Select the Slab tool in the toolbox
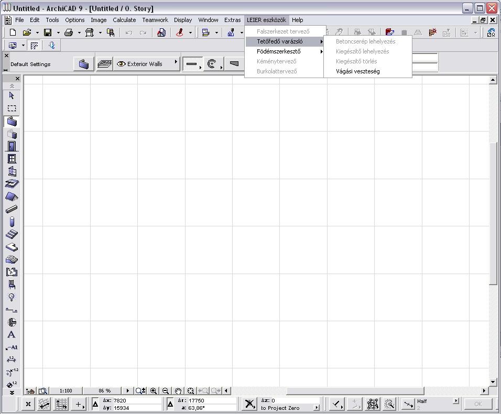Image resolution: width=501 pixels, height=414 pixels. pyautogui.click(x=12, y=184)
